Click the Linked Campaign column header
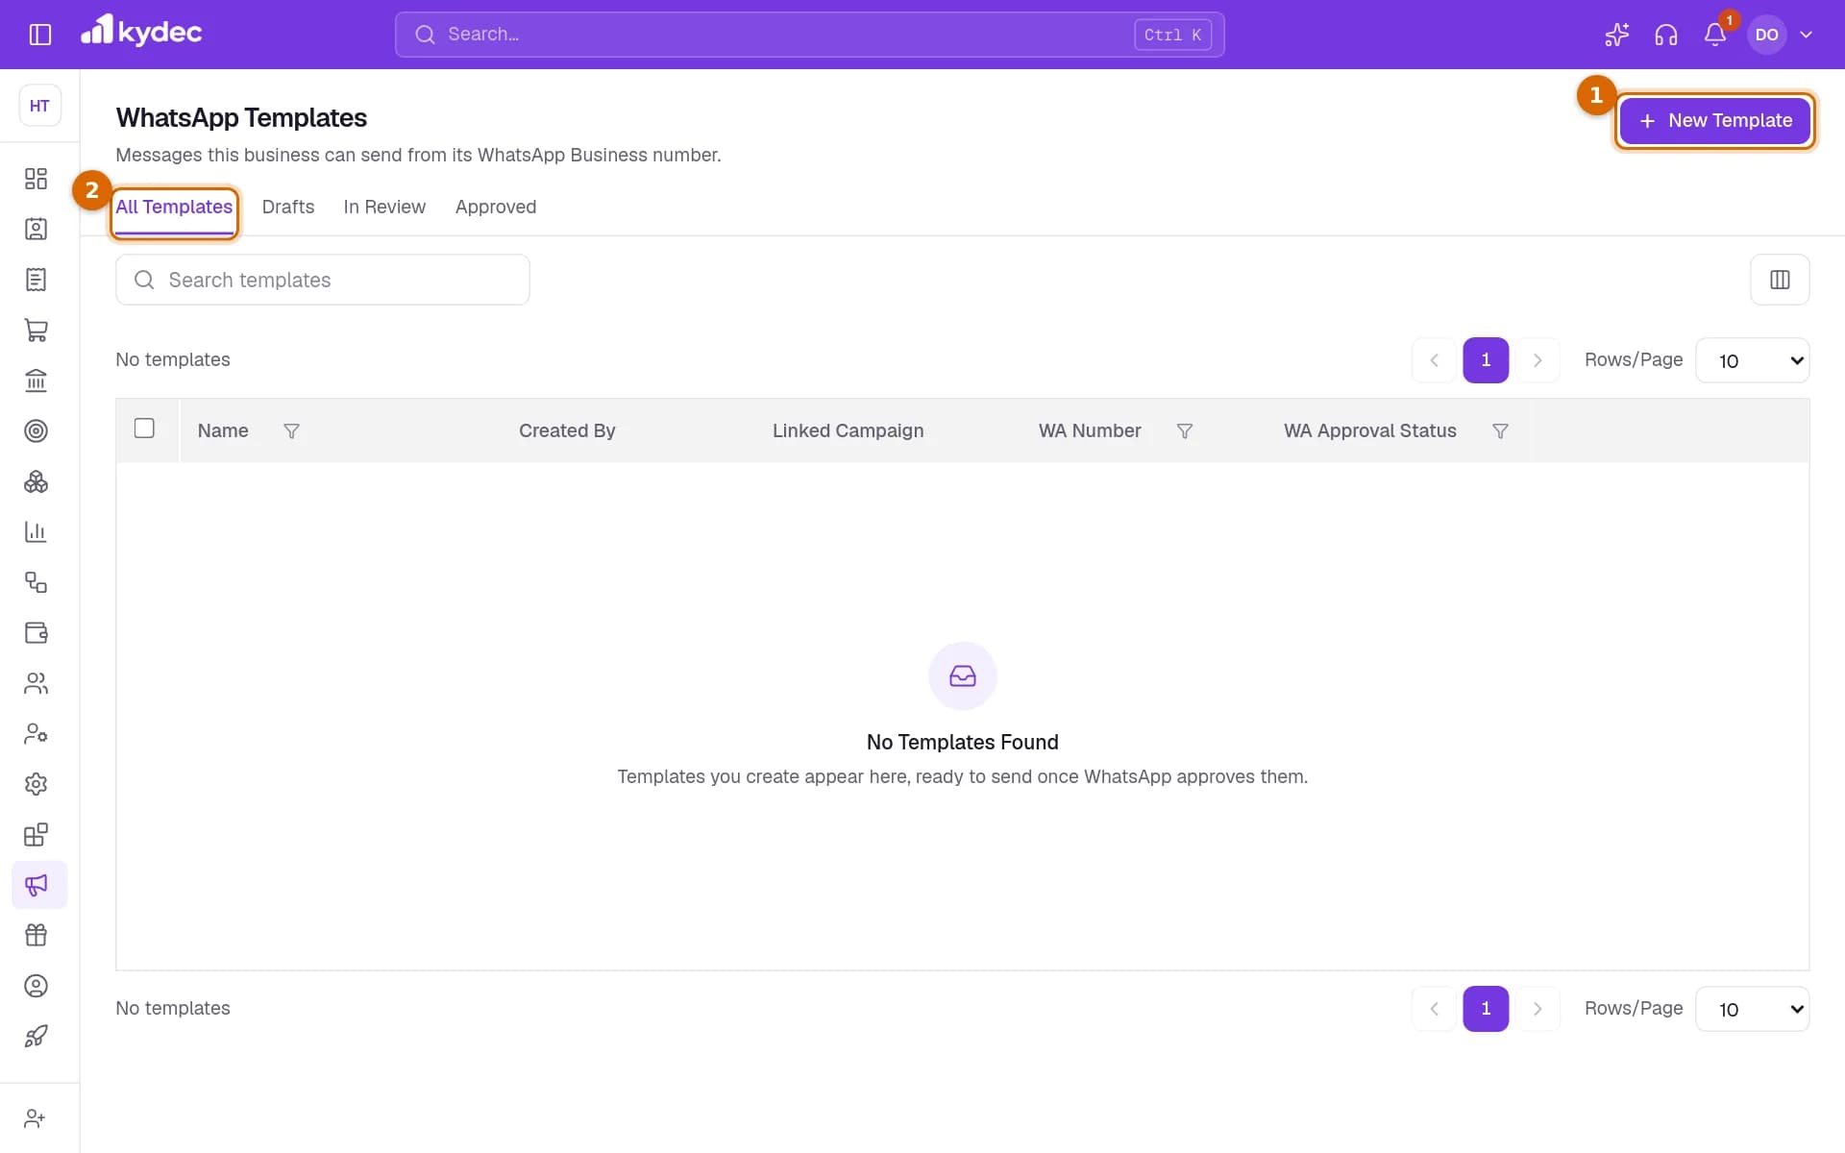 point(848,431)
